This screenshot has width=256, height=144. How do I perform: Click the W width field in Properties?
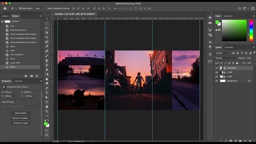click(9, 92)
